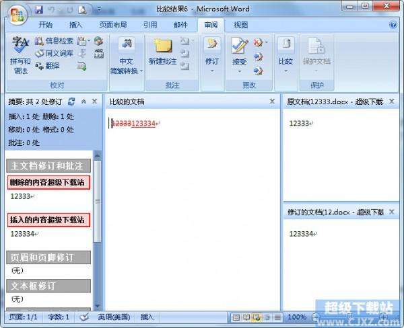Viewport: 404px width, 328px height.
Task: Go to previous comment icon
Action: point(185,54)
